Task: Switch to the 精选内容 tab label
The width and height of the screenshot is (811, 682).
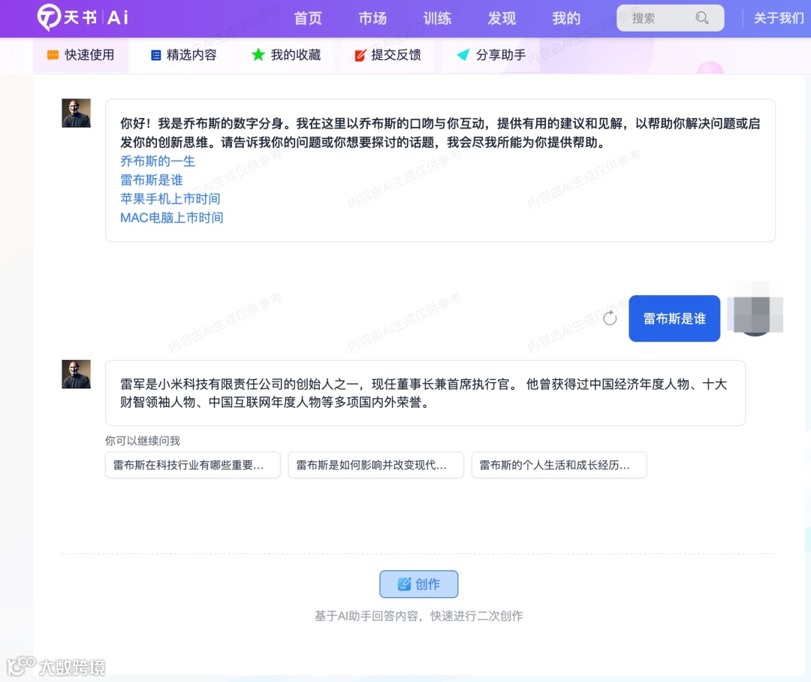Action: pos(191,55)
